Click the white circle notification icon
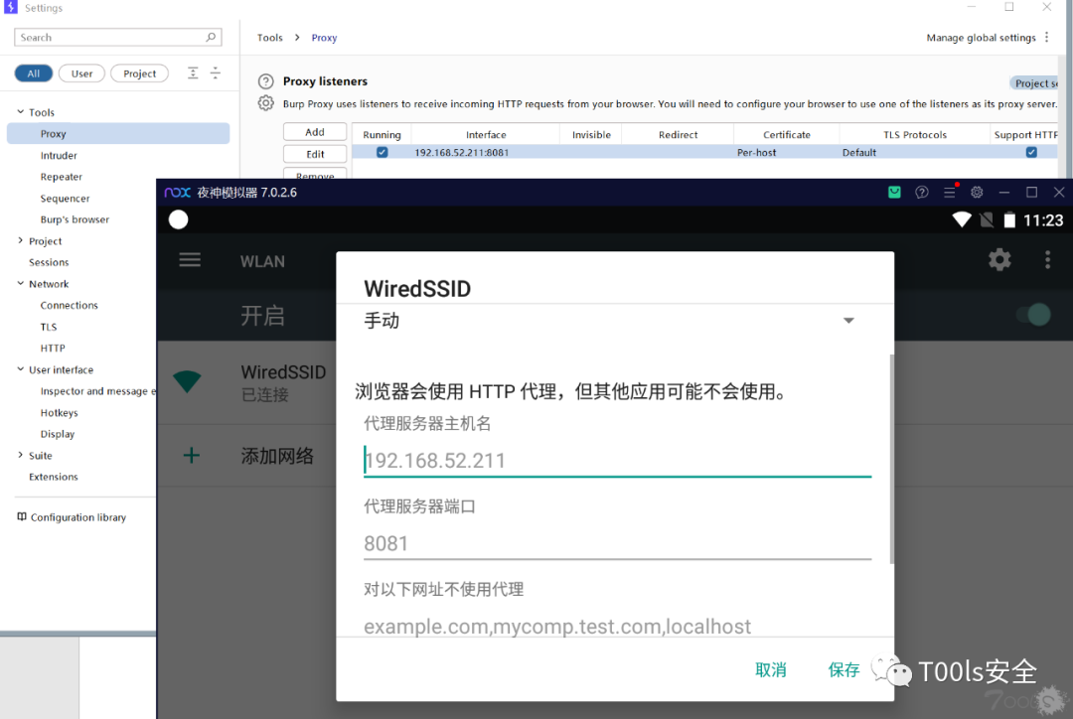This screenshot has height=719, width=1073. pos(179,219)
